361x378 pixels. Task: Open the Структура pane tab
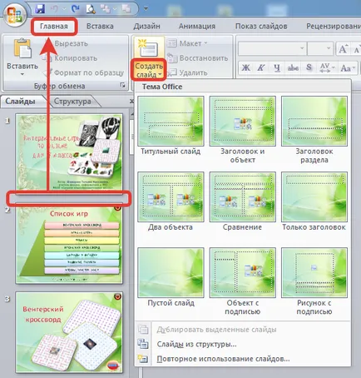[72, 102]
